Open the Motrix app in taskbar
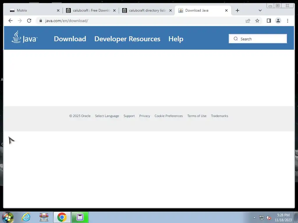 (80, 217)
